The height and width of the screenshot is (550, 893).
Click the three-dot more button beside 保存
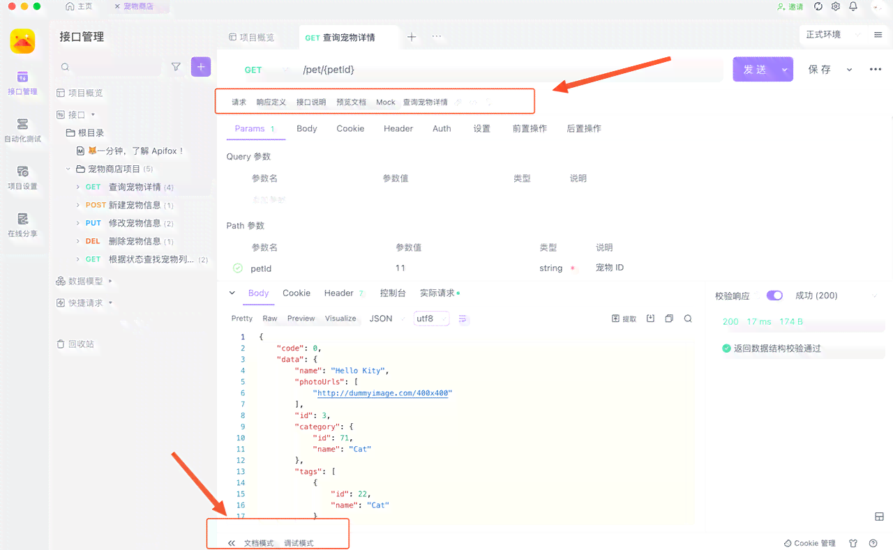876,70
